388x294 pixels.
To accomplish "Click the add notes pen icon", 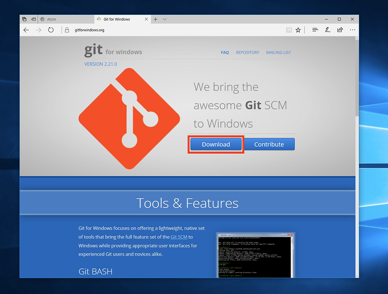I will point(328,30).
